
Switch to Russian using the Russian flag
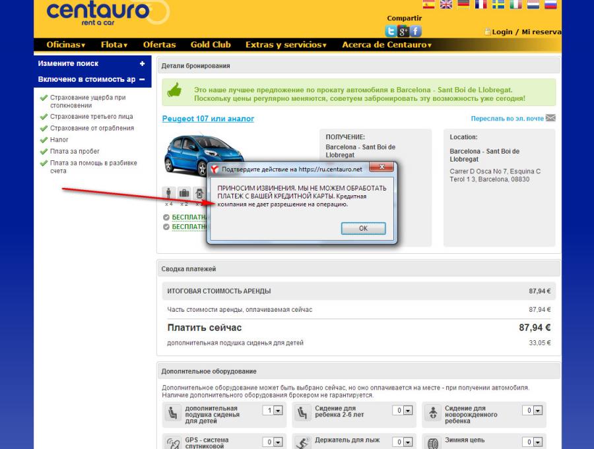point(550,4)
